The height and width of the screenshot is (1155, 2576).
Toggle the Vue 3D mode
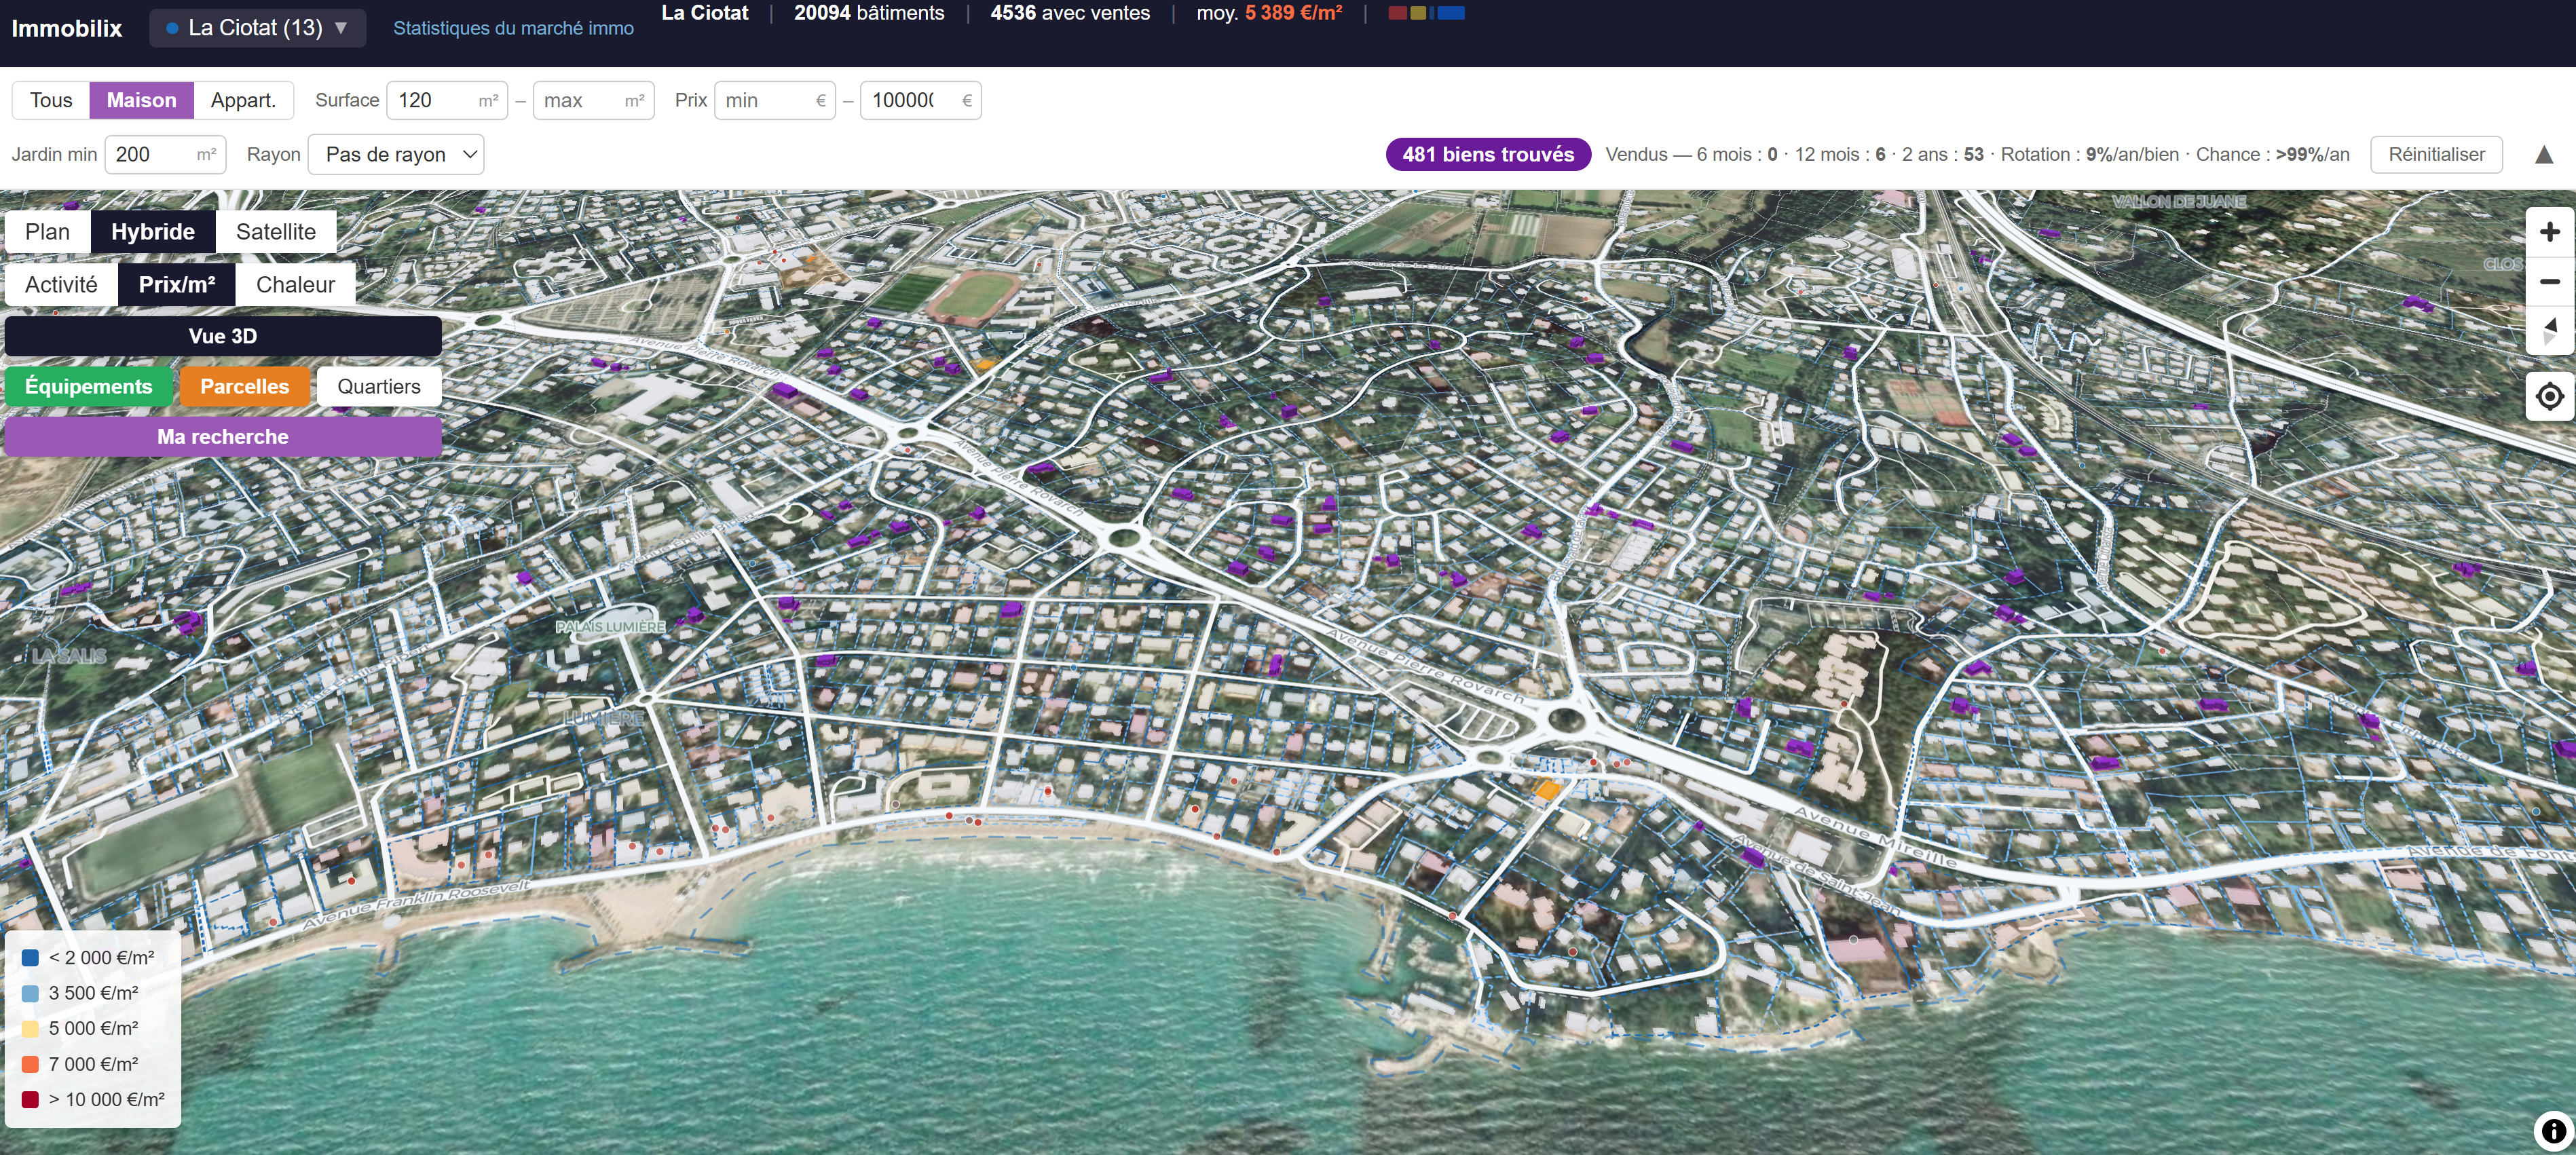point(222,336)
